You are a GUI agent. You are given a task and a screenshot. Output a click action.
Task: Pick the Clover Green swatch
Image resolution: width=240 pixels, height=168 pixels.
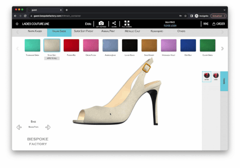point(208,45)
